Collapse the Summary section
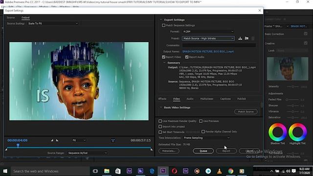This screenshot has height=176, width=313. click(164, 63)
